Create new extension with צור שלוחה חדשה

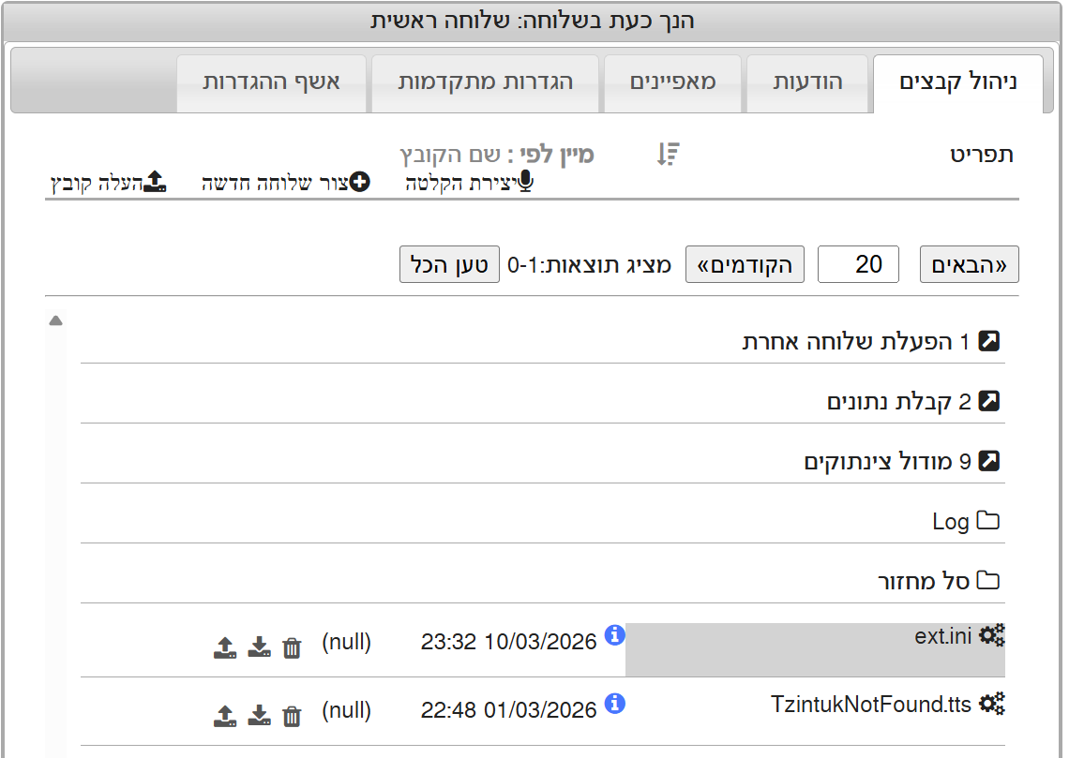coord(286,183)
